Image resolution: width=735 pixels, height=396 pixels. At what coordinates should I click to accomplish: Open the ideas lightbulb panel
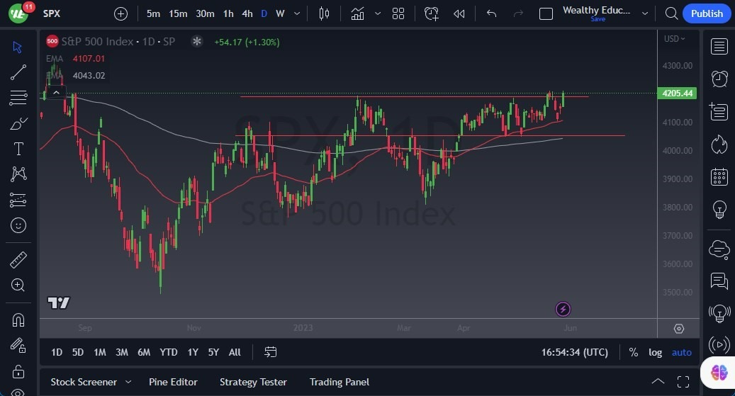coord(719,209)
